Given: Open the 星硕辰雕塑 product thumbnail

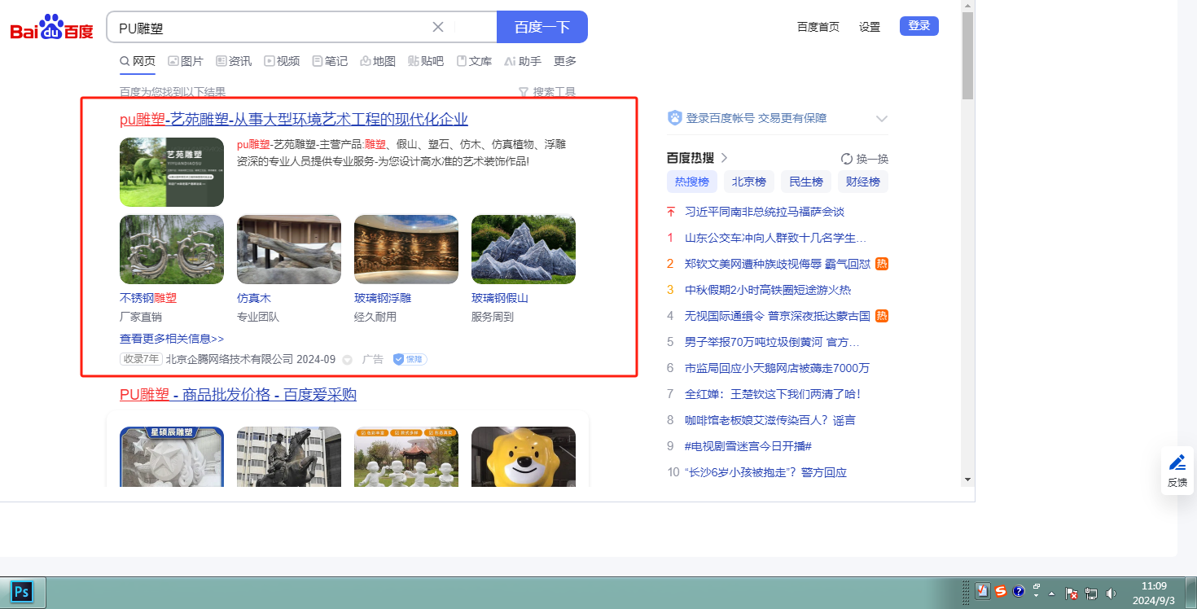Looking at the screenshot, I should click(x=172, y=457).
